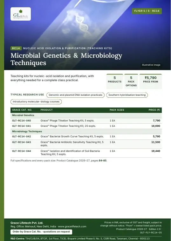Screen dimensions: 171x241
Task: Click 'Isolation and Identification of Soil Bacteria' product
Action: (x=70, y=153)
